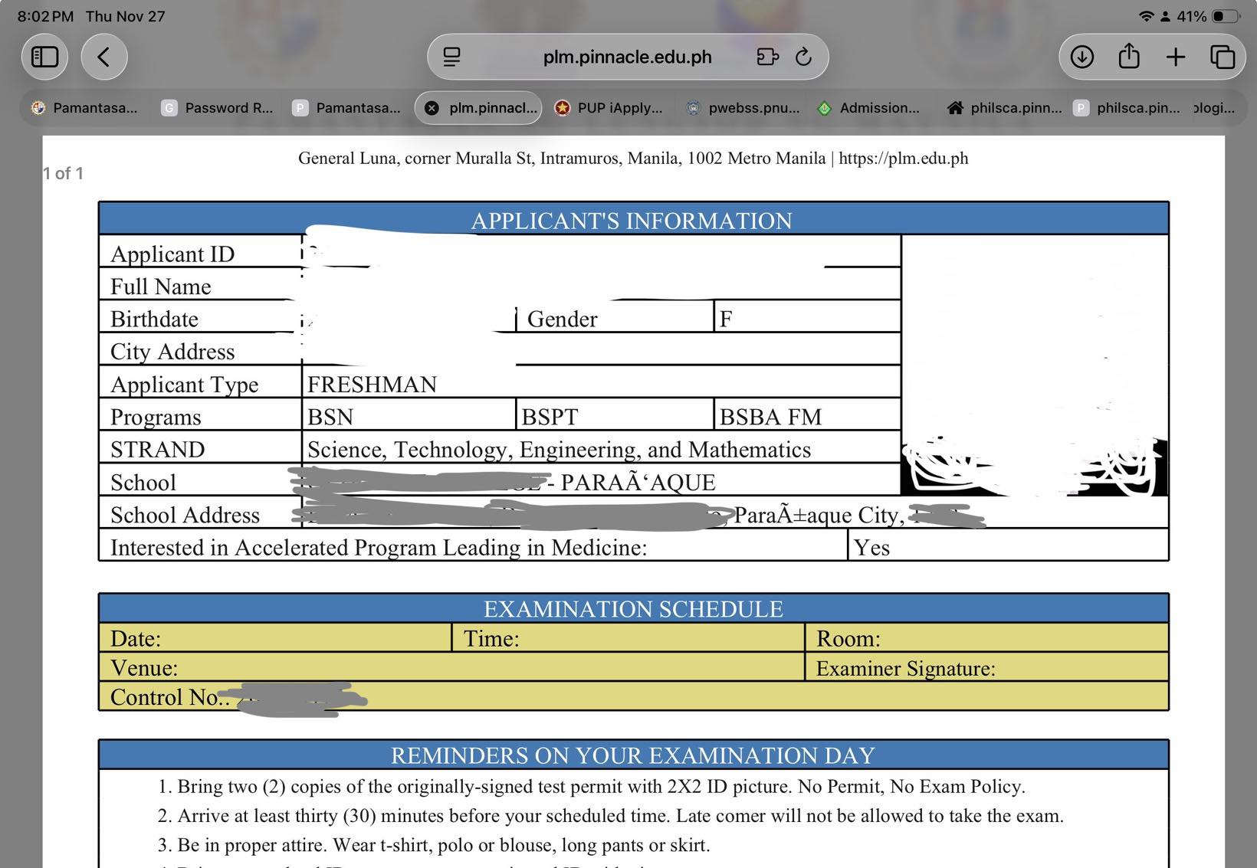The height and width of the screenshot is (868, 1257).
Task: Click the Venue field in the schedule
Action: (x=451, y=667)
